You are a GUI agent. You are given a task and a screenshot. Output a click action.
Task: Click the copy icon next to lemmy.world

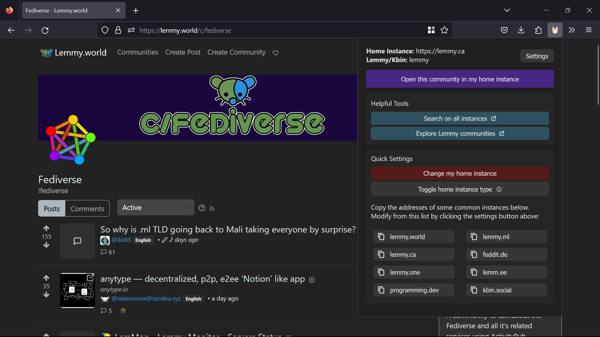tap(381, 237)
